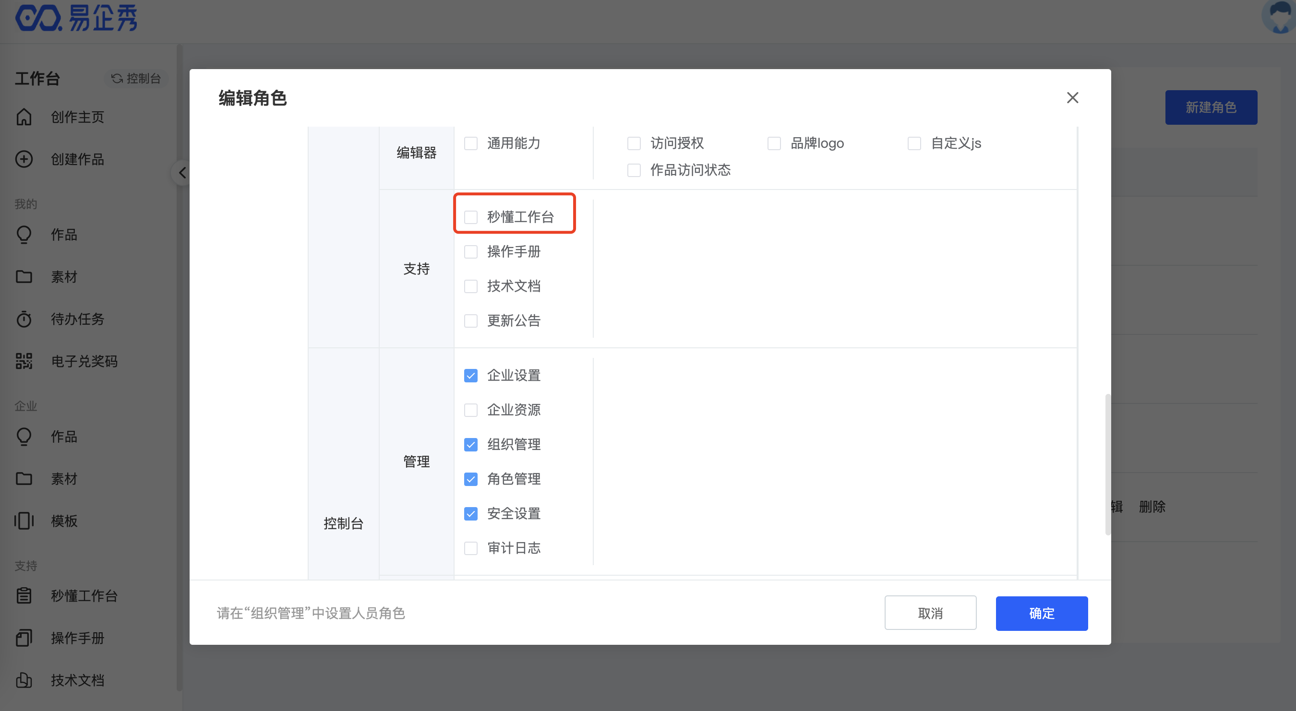Image resolution: width=1296 pixels, height=711 pixels.
Task: Check the 企业资源 checkbox
Action: click(470, 410)
